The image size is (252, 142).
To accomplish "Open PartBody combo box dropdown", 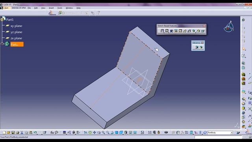I will click(x=232, y=133).
